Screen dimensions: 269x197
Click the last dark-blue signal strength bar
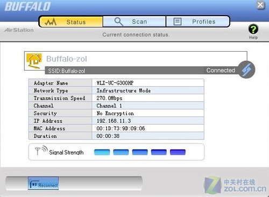pos(178,152)
